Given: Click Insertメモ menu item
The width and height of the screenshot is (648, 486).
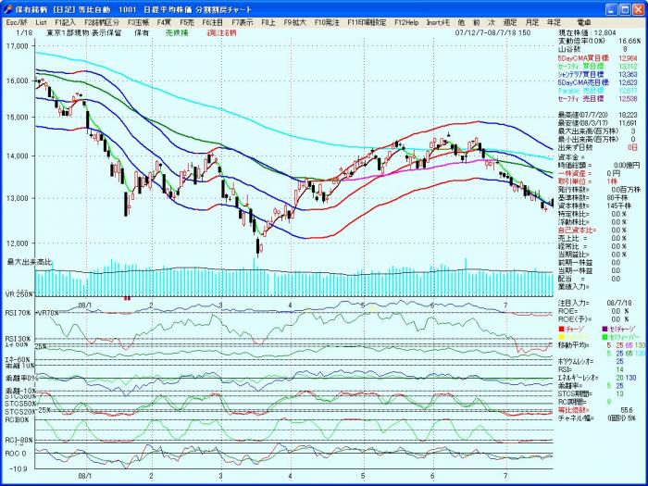Looking at the screenshot, I should pyautogui.click(x=438, y=23).
